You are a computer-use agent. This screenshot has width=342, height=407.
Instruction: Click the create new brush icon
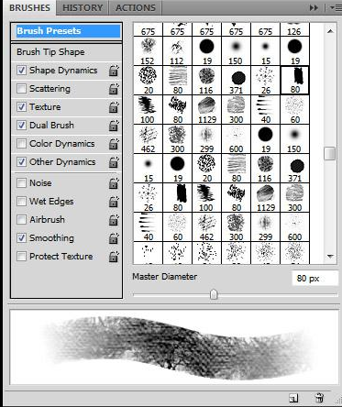293,398
